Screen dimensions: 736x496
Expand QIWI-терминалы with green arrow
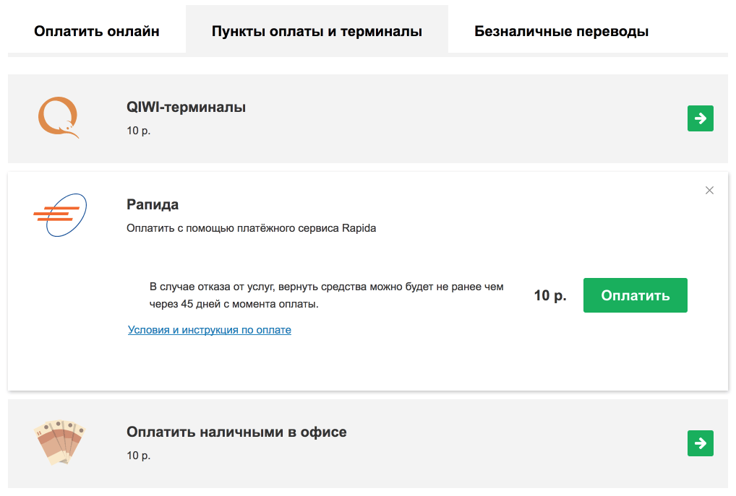pos(701,118)
